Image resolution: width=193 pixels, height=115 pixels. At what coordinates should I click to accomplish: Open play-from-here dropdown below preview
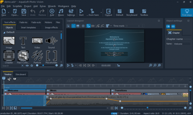pos(76,66)
